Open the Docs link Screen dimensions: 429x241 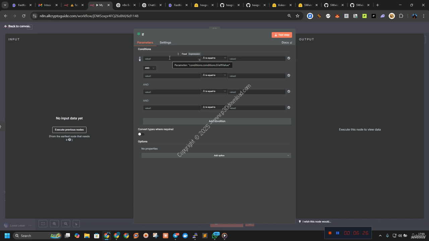coord(287,43)
